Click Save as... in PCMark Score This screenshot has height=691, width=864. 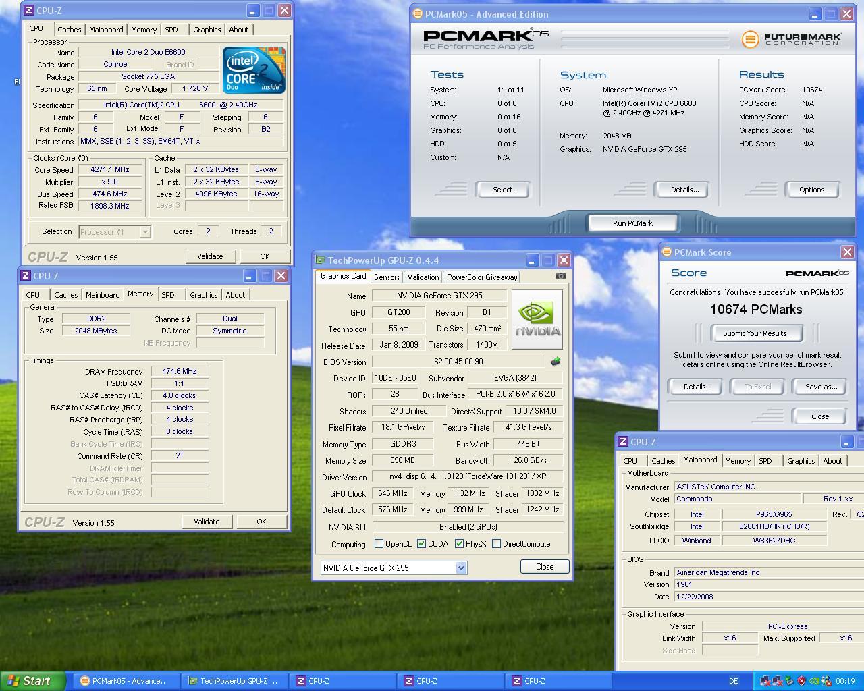tap(821, 387)
